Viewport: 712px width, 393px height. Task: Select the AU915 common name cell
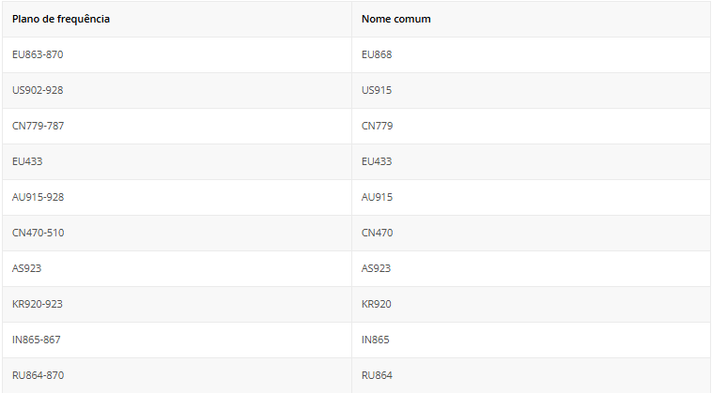click(x=377, y=197)
